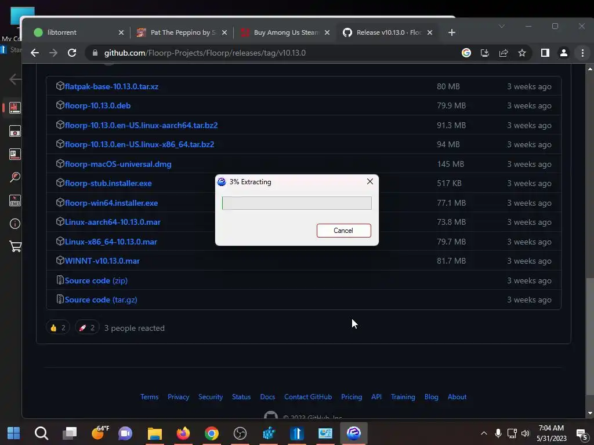Cancel the extraction dialog
The width and height of the screenshot is (594, 445).
[343, 231]
